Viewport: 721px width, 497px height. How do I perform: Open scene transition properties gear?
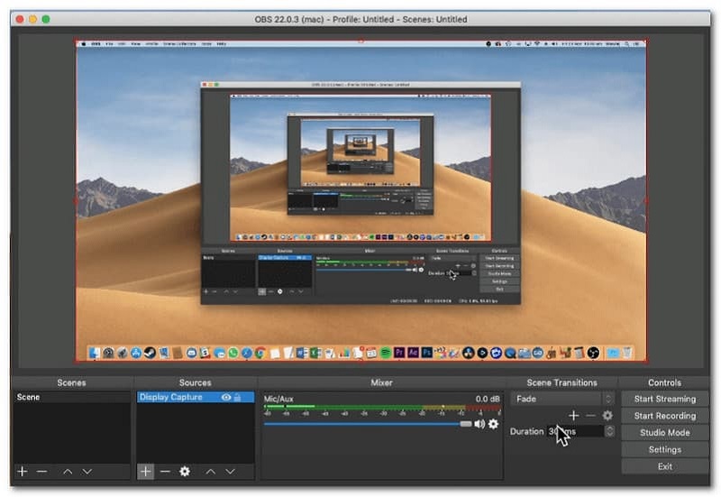(607, 416)
